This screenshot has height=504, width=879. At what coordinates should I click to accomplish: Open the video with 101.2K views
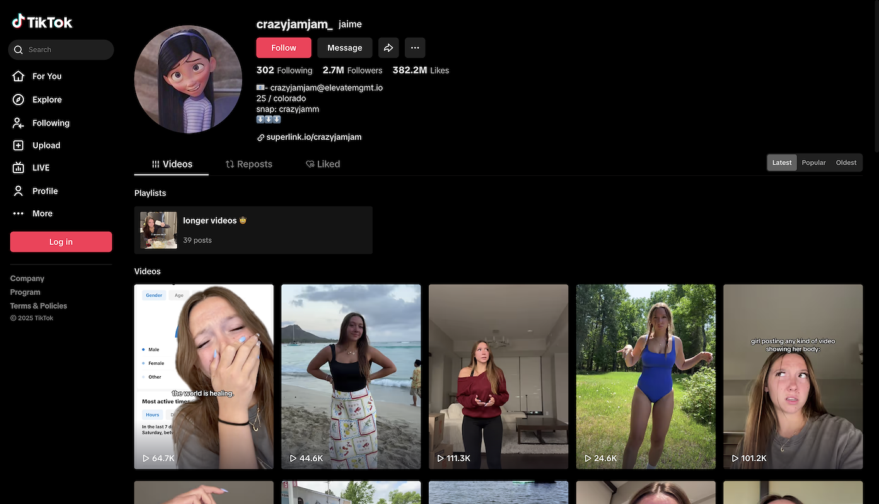click(x=793, y=377)
